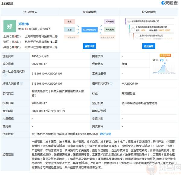Screen dimensions: 181x175
Task: Select the organization code MA2J0QP40
Action: click(130, 83)
